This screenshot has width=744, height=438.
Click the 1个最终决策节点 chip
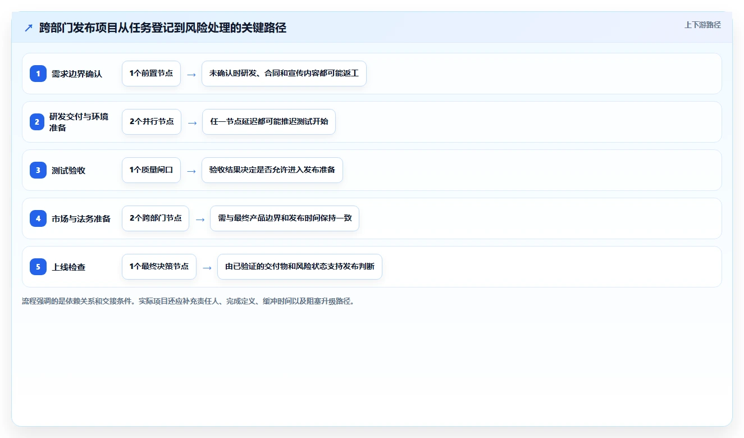click(x=159, y=267)
